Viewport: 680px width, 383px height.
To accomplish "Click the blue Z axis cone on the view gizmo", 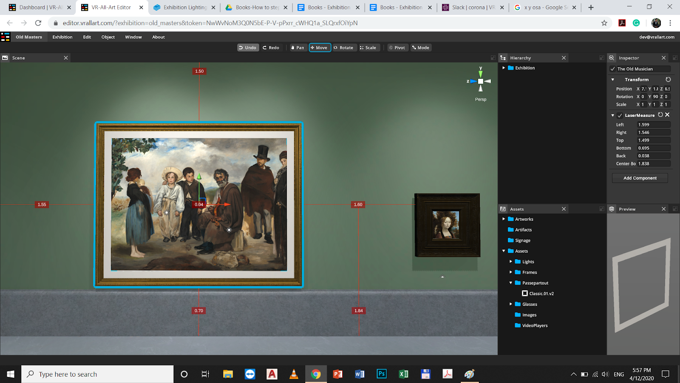I will 473,81.
